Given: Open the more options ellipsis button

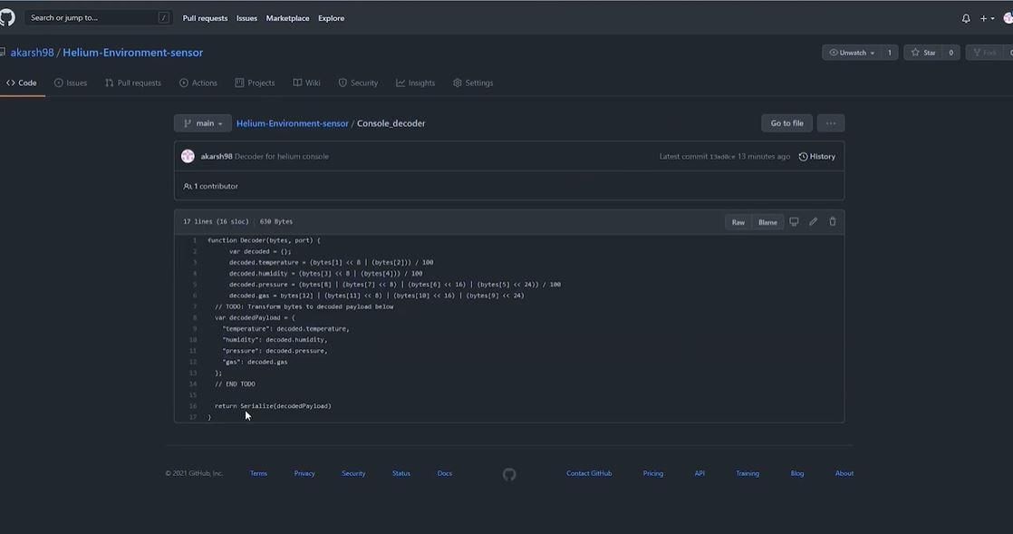Looking at the screenshot, I should (831, 122).
